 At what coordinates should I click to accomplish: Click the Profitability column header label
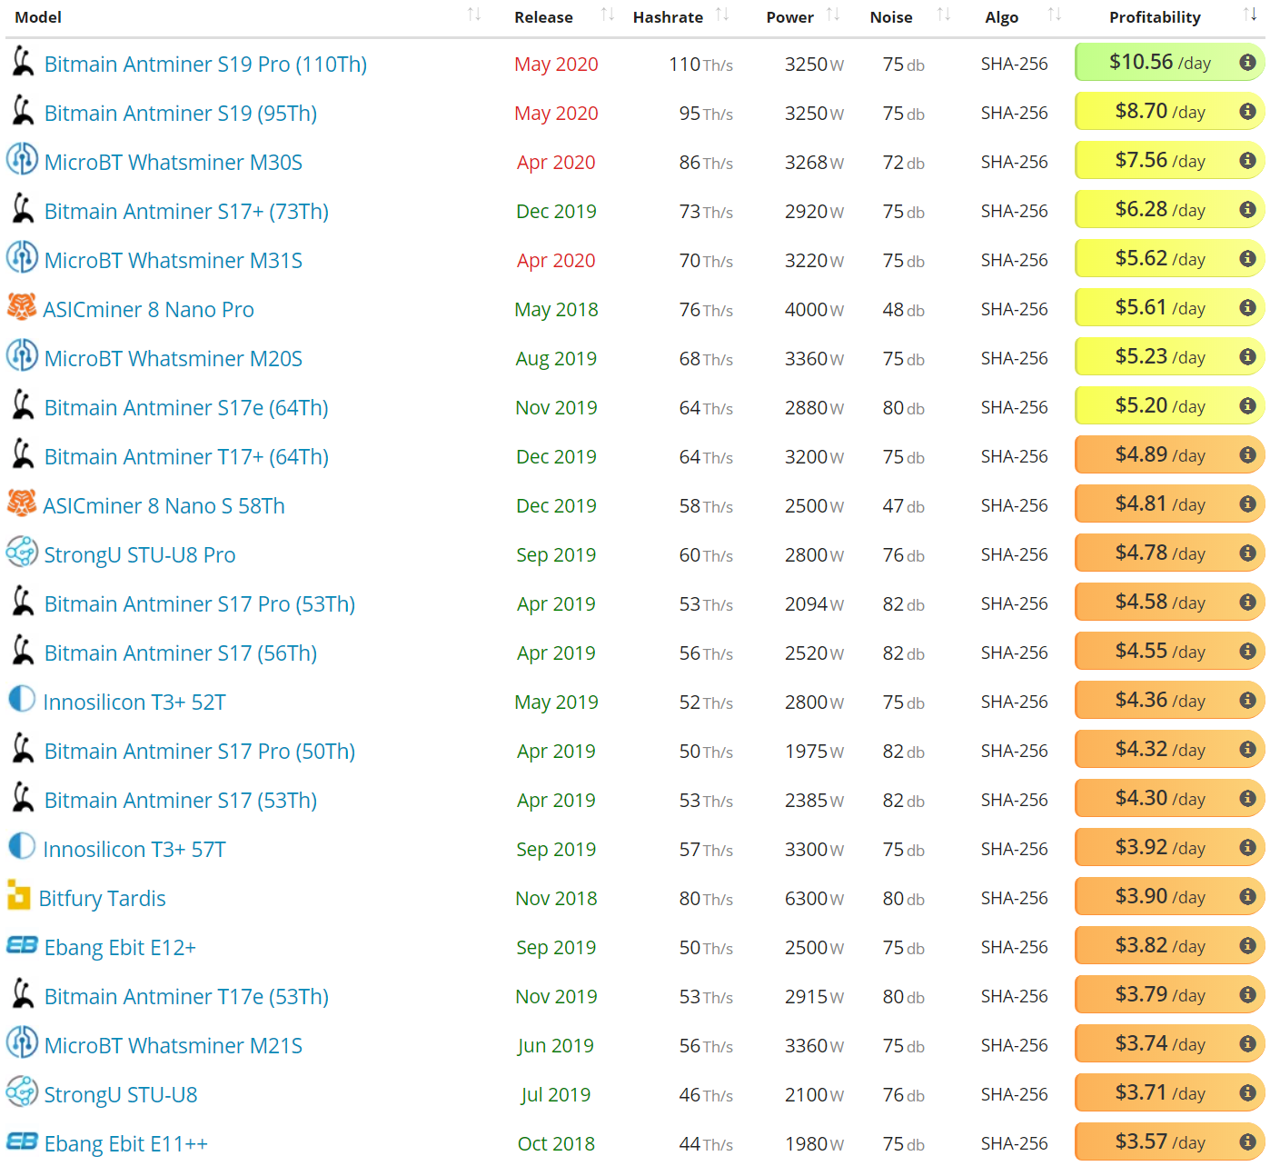tap(1155, 17)
